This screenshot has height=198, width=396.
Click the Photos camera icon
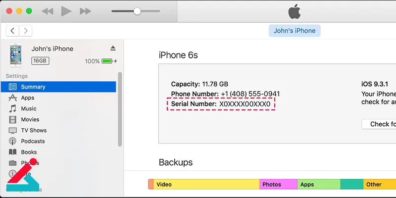pos(13,163)
